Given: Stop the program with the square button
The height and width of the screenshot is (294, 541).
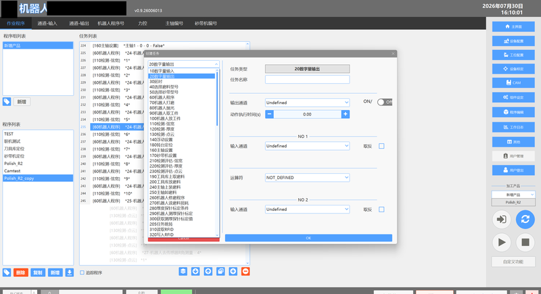Looking at the screenshot, I should click(x=525, y=243).
